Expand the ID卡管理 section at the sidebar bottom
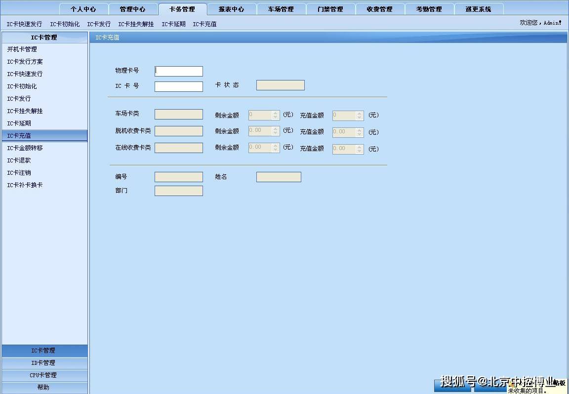The height and width of the screenshot is (394, 569). coord(44,363)
